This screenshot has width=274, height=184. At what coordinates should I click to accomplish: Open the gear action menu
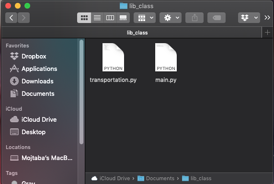[x=171, y=18]
